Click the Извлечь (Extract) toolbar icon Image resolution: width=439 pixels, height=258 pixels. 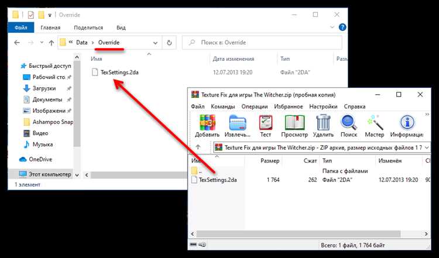(x=238, y=122)
